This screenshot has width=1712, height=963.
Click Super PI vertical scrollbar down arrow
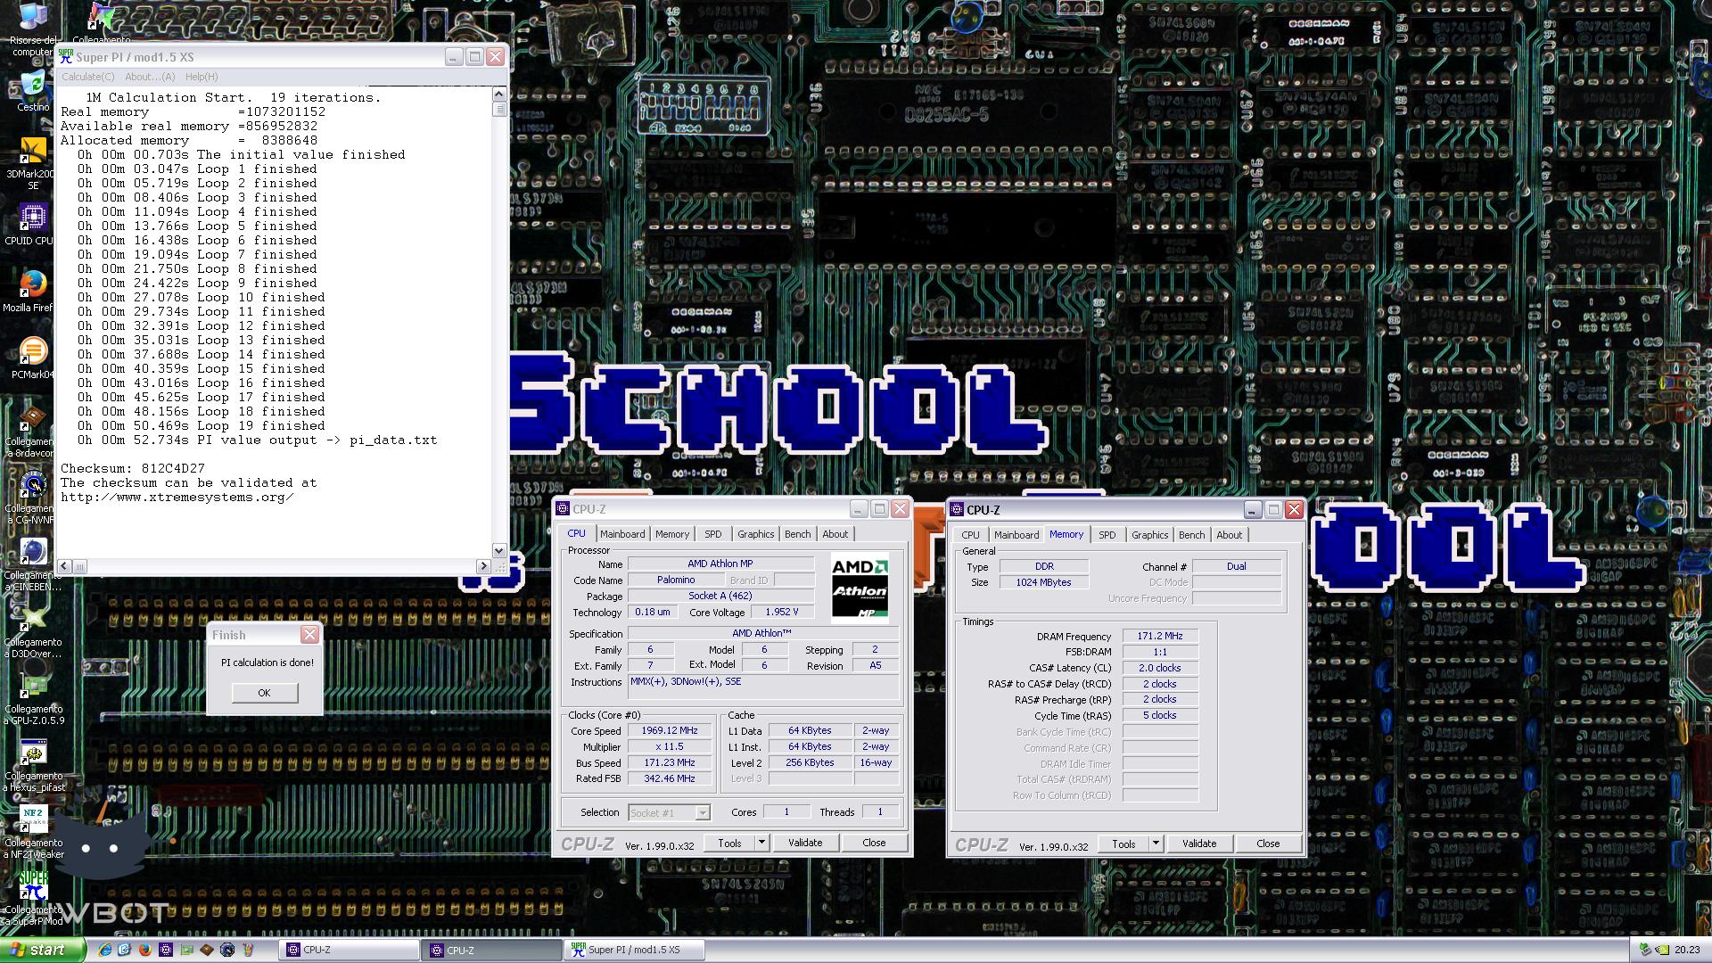[x=499, y=551]
